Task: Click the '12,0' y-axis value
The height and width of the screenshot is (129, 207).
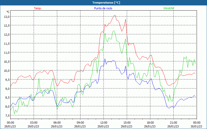Action: (x=6, y=35)
